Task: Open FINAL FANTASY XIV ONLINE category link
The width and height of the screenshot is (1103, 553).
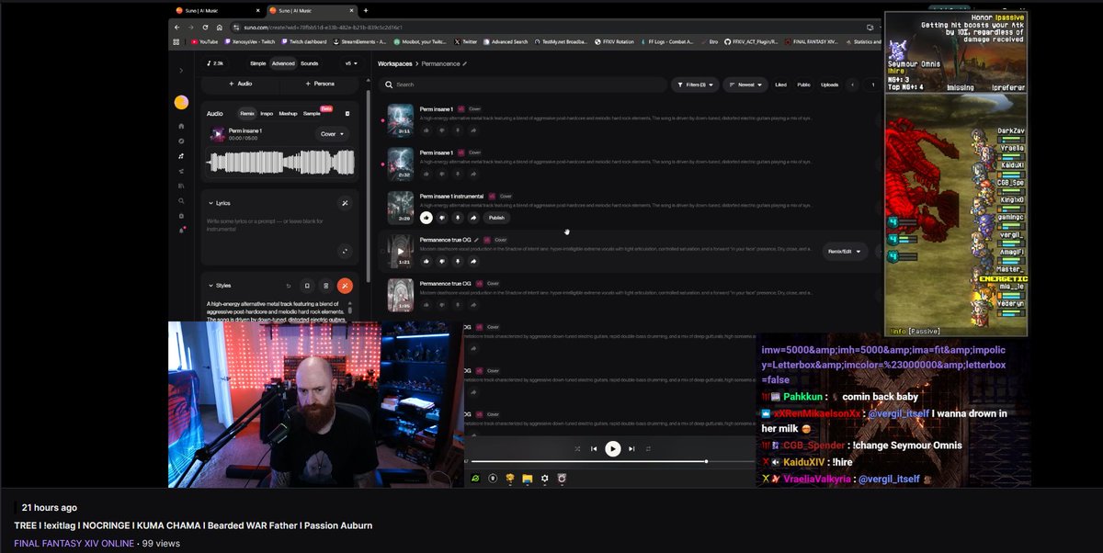Action: tap(73, 543)
